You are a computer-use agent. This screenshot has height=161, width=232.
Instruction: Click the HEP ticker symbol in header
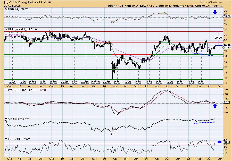7,3
